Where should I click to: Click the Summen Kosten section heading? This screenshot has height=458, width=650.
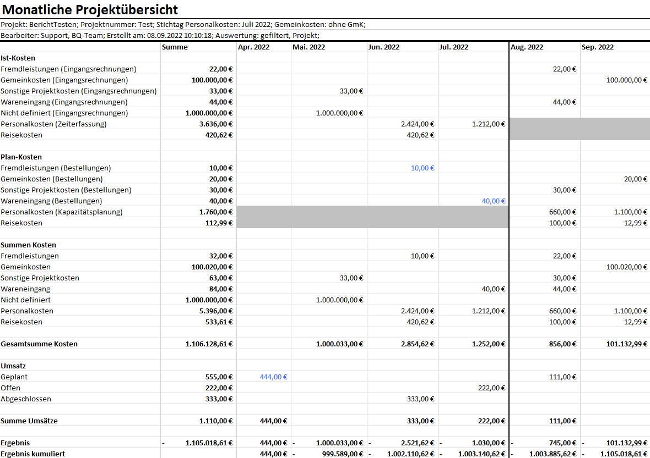tap(28, 245)
